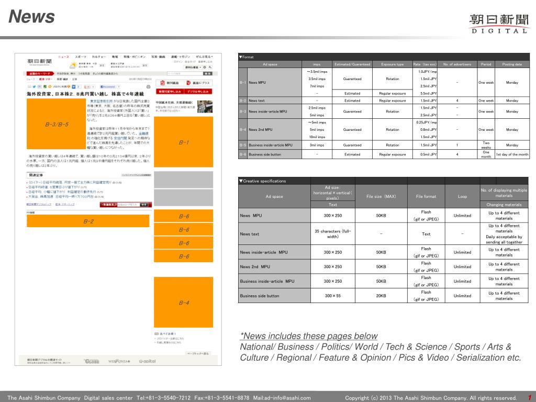The image size is (536, 402).
Task: Click the 'Loop' column header
Action: (462, 197)
